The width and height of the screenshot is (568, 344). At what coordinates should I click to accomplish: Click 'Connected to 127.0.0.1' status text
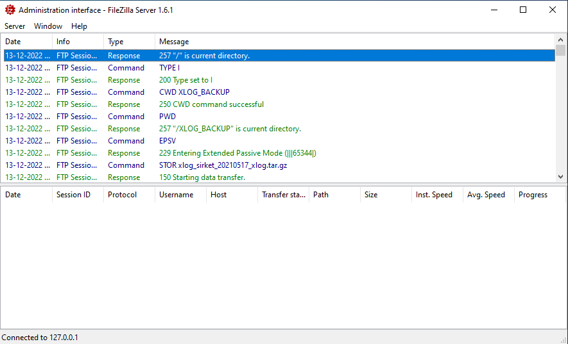[40, 338]
